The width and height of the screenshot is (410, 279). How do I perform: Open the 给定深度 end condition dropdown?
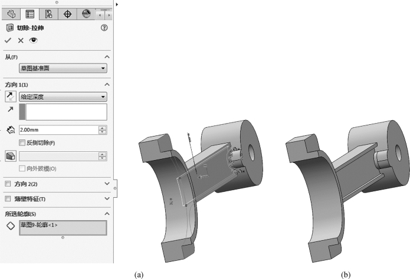[63, 97]
